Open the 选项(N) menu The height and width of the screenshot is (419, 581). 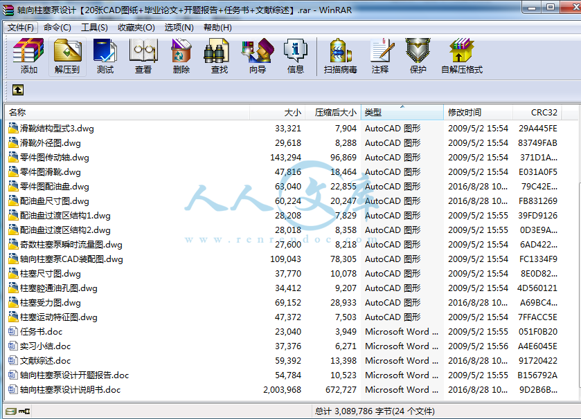coord(179,28)
